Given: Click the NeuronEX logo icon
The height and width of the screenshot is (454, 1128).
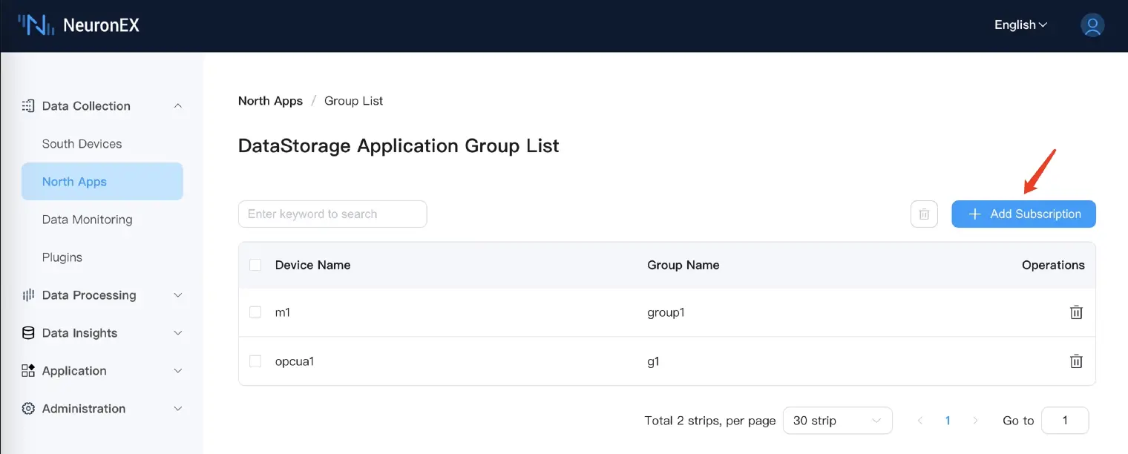Looking at the screenshot, I should click(x=36, y=25).
